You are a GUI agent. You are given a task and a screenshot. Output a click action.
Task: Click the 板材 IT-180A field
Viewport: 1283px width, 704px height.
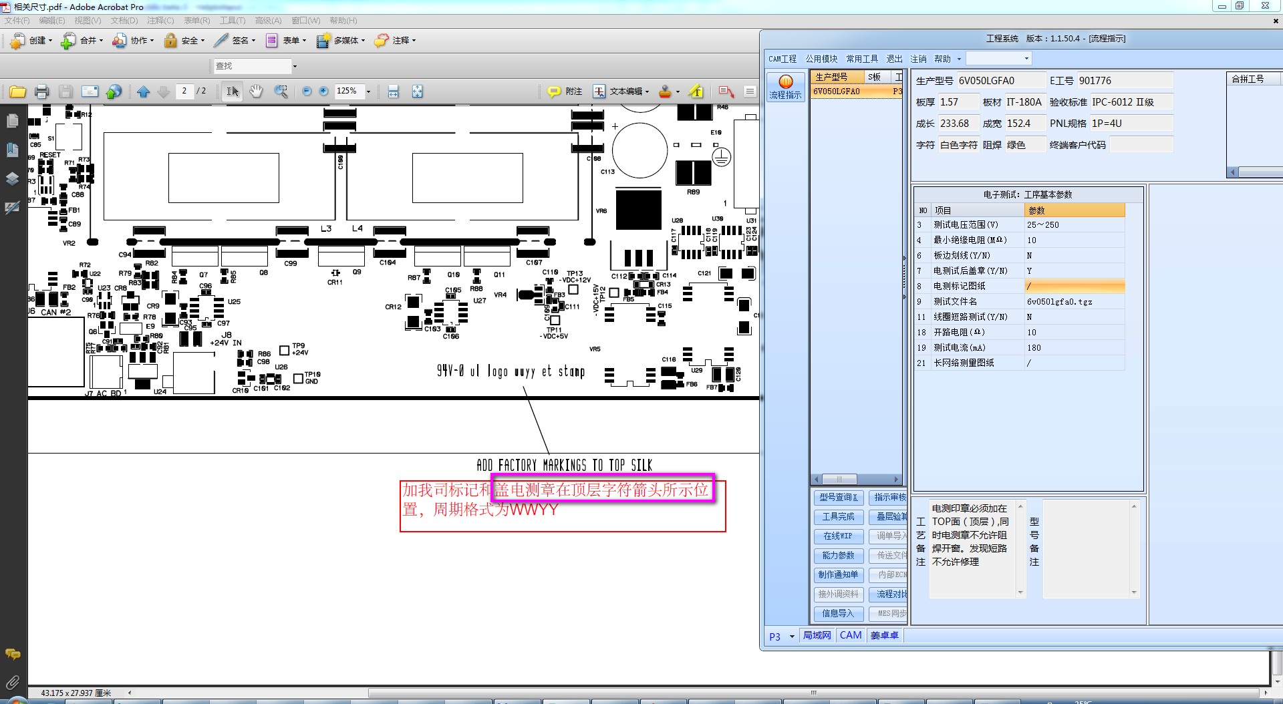click(1024, 102)
